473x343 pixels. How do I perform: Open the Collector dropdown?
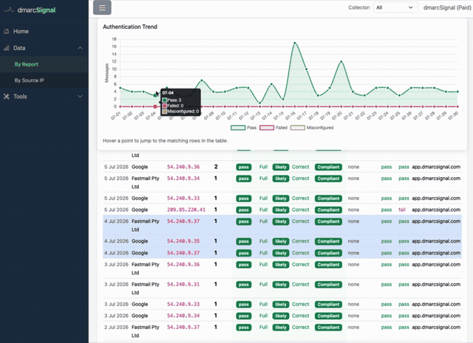(395, 7)
